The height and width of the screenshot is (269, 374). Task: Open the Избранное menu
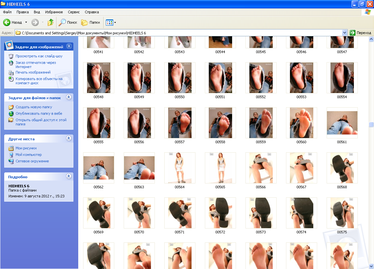click(54, 12)
